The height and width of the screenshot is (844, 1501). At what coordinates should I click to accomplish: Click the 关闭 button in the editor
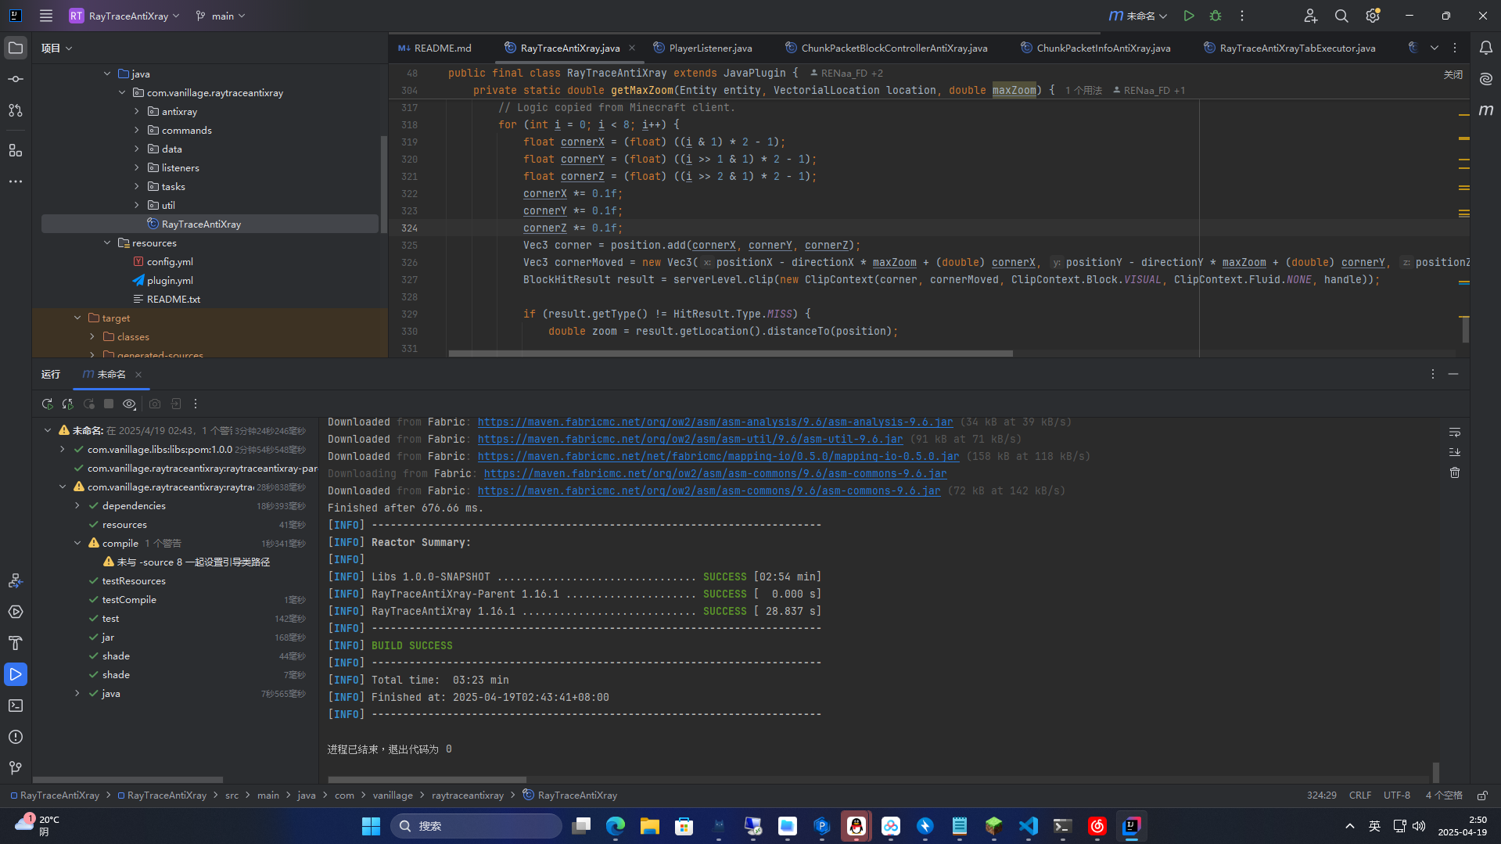coord(1453,74)
